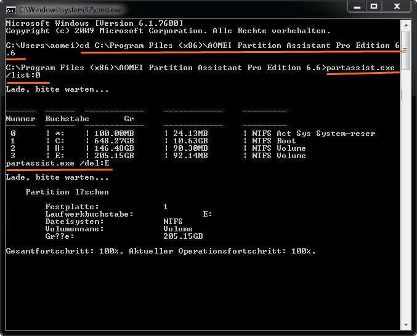The width and height of the screenshot is (417, 336).
Task: Click the partassist.exe text on the prompt line
Action: [x=360, y=68]
